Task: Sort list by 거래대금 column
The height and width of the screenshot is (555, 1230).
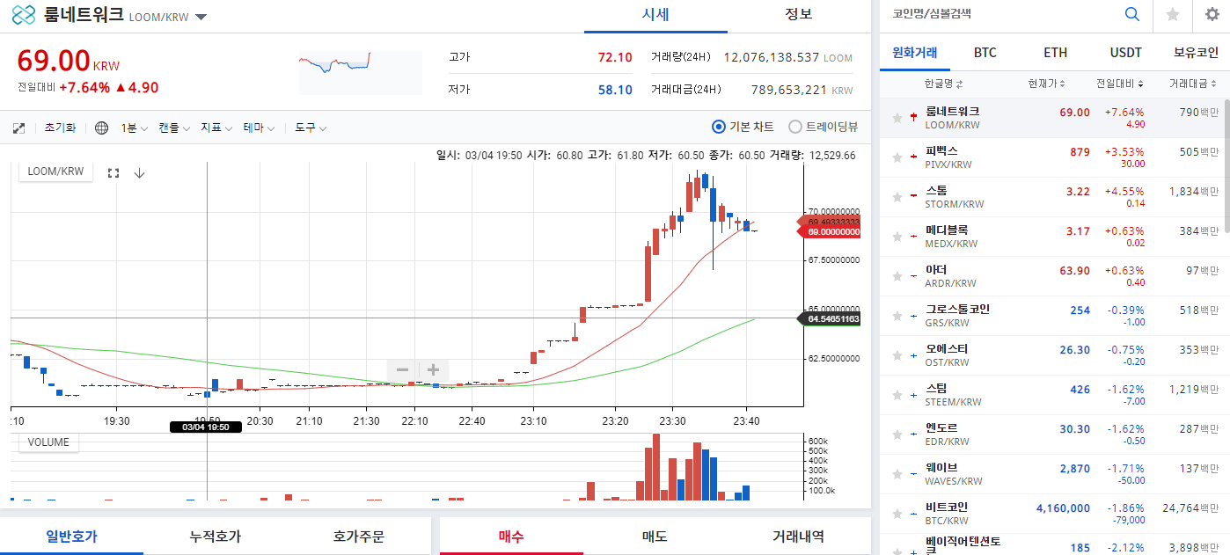Action: (x=1194, y=84)
